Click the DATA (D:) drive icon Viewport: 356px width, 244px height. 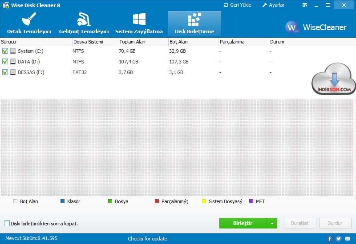pyautogui.click(x=13, y=62)
